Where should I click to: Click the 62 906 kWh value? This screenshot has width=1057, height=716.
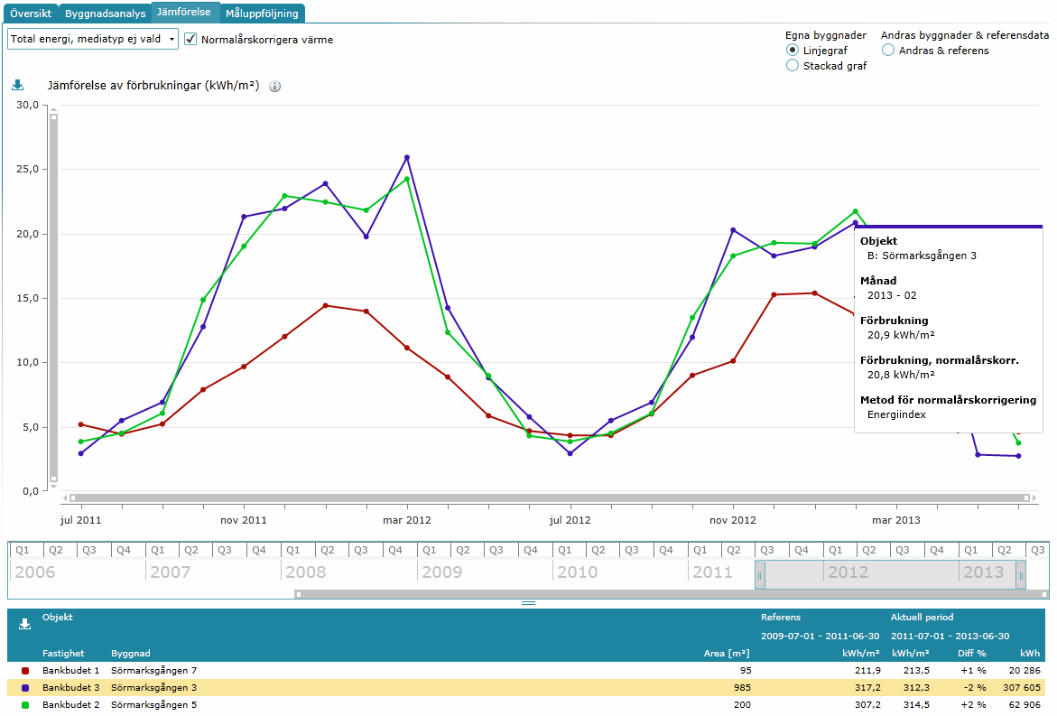[1025, 704]
